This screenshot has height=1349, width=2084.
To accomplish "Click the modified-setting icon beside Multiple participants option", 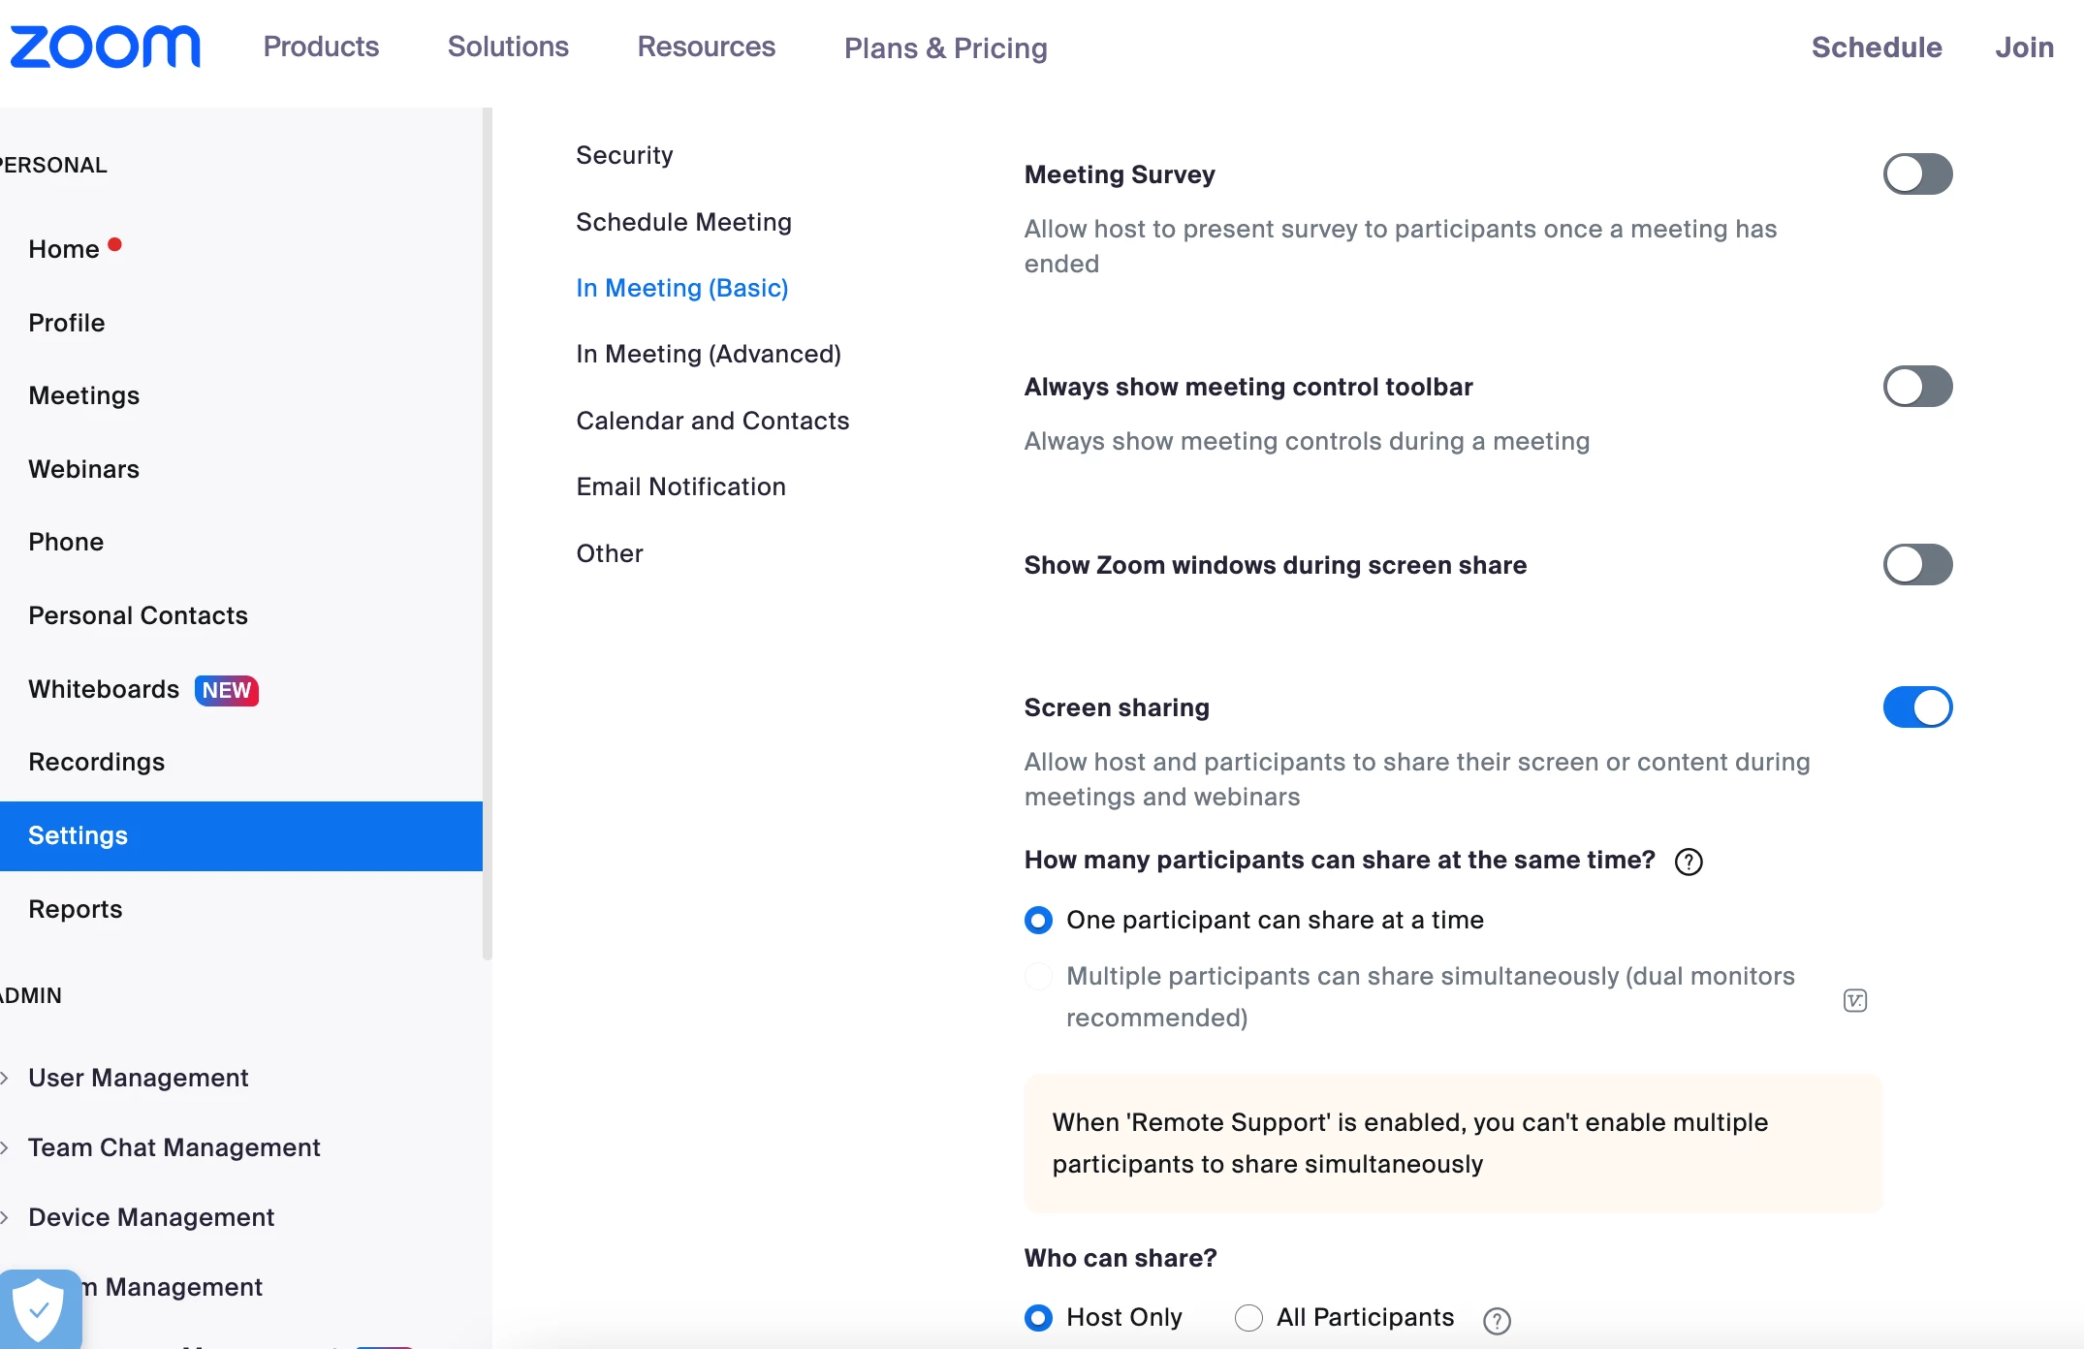I will coord(1854,1000).
